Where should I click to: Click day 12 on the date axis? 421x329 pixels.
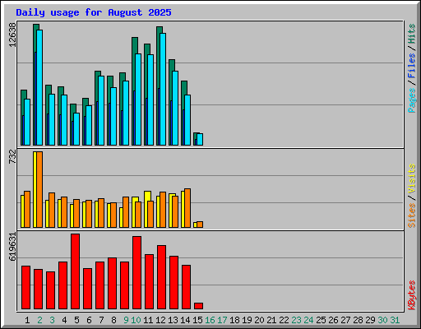click(x=160, y=320)
